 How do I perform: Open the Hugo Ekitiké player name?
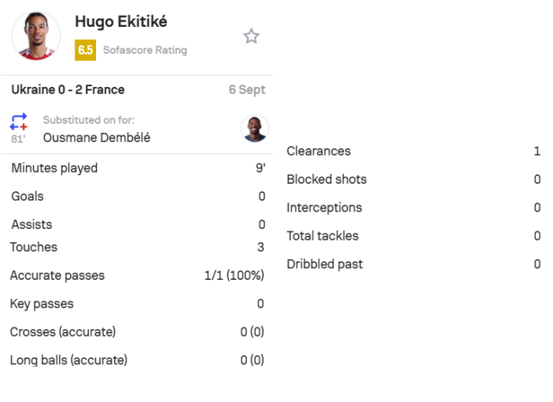click(x=121, y=22)
